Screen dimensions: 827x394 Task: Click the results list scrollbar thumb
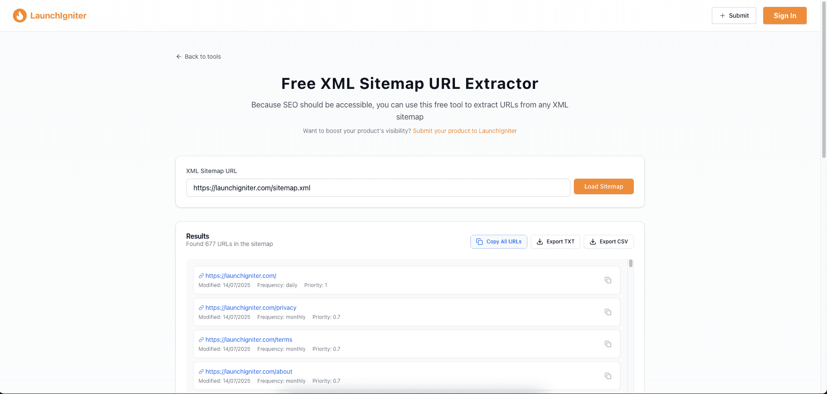point(631,263)
